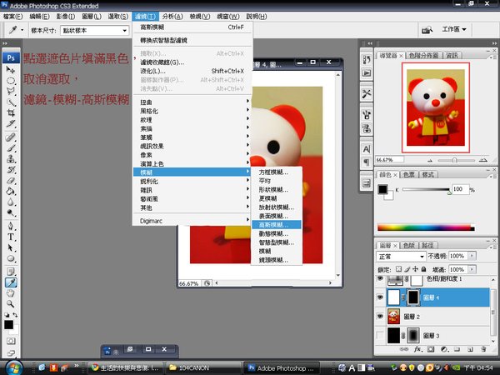
Task: Select the Magic Wand tool
Action: tap(11, 102)
